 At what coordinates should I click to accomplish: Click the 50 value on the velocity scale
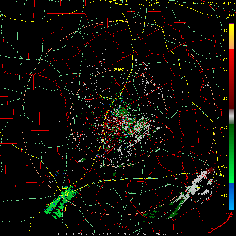(x=225, y=69)
